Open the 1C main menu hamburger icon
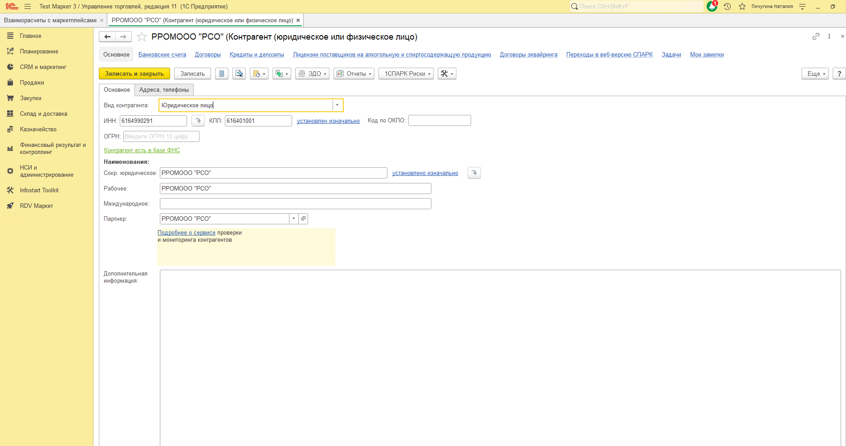The image size is (846, 446). click(x=28, y=7)
